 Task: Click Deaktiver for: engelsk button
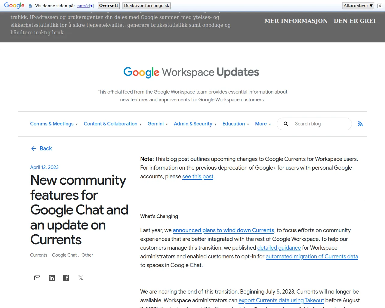click(146, 6)
